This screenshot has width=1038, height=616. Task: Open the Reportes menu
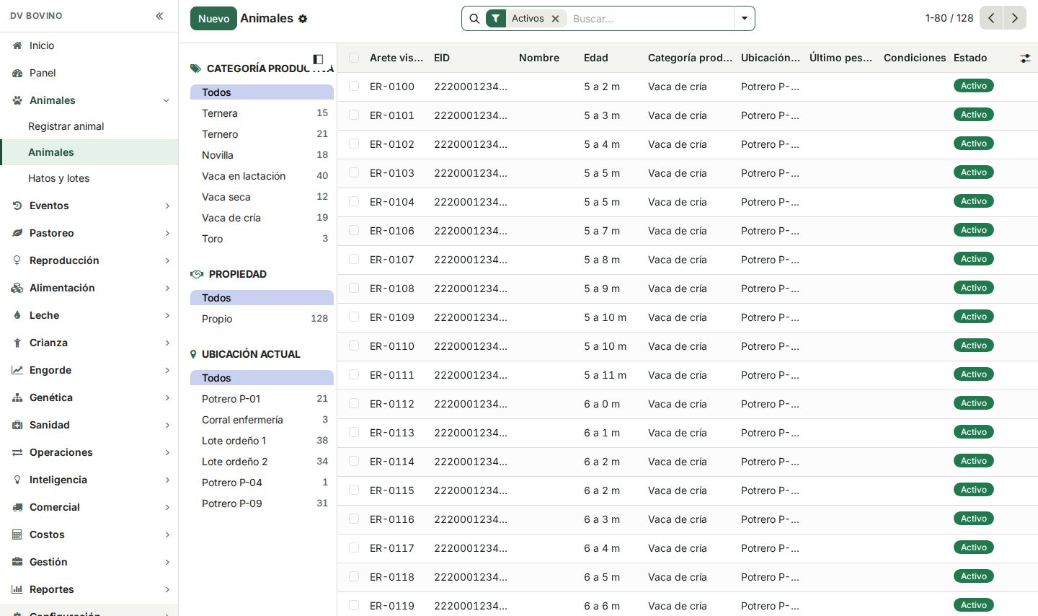[89, 589]
